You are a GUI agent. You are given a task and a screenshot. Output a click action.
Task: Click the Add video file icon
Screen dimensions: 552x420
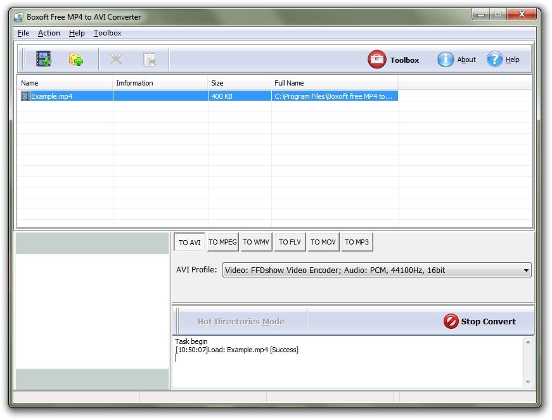[44, 59]
